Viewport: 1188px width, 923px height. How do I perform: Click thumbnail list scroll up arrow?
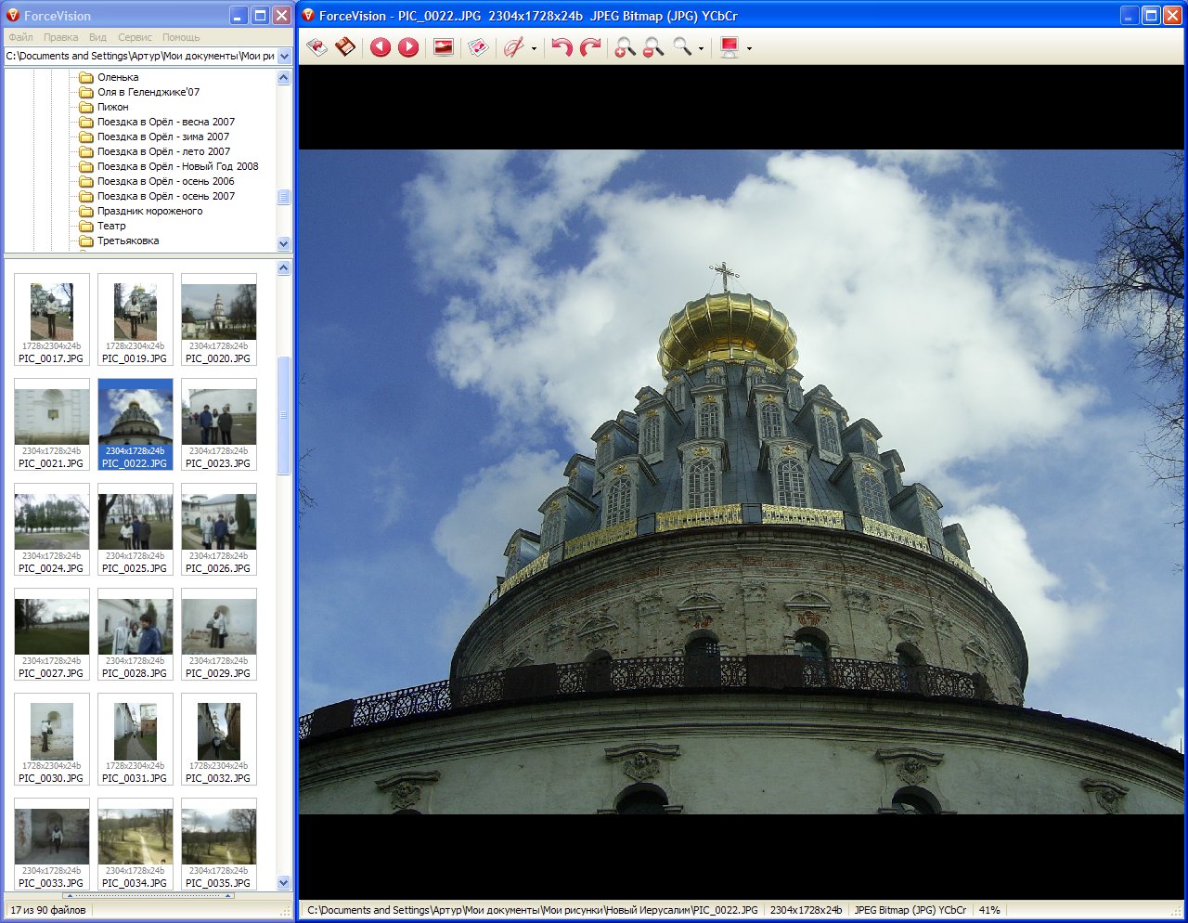(284, 267)
